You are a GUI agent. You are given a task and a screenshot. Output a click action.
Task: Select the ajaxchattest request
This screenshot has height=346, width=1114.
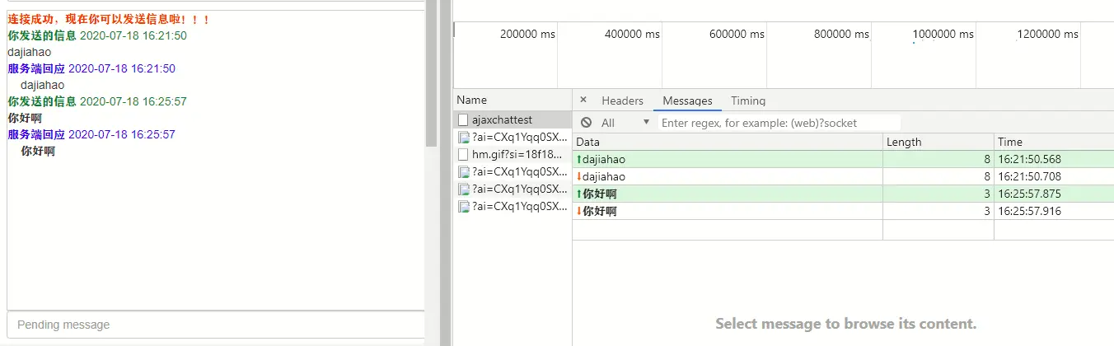513,120
